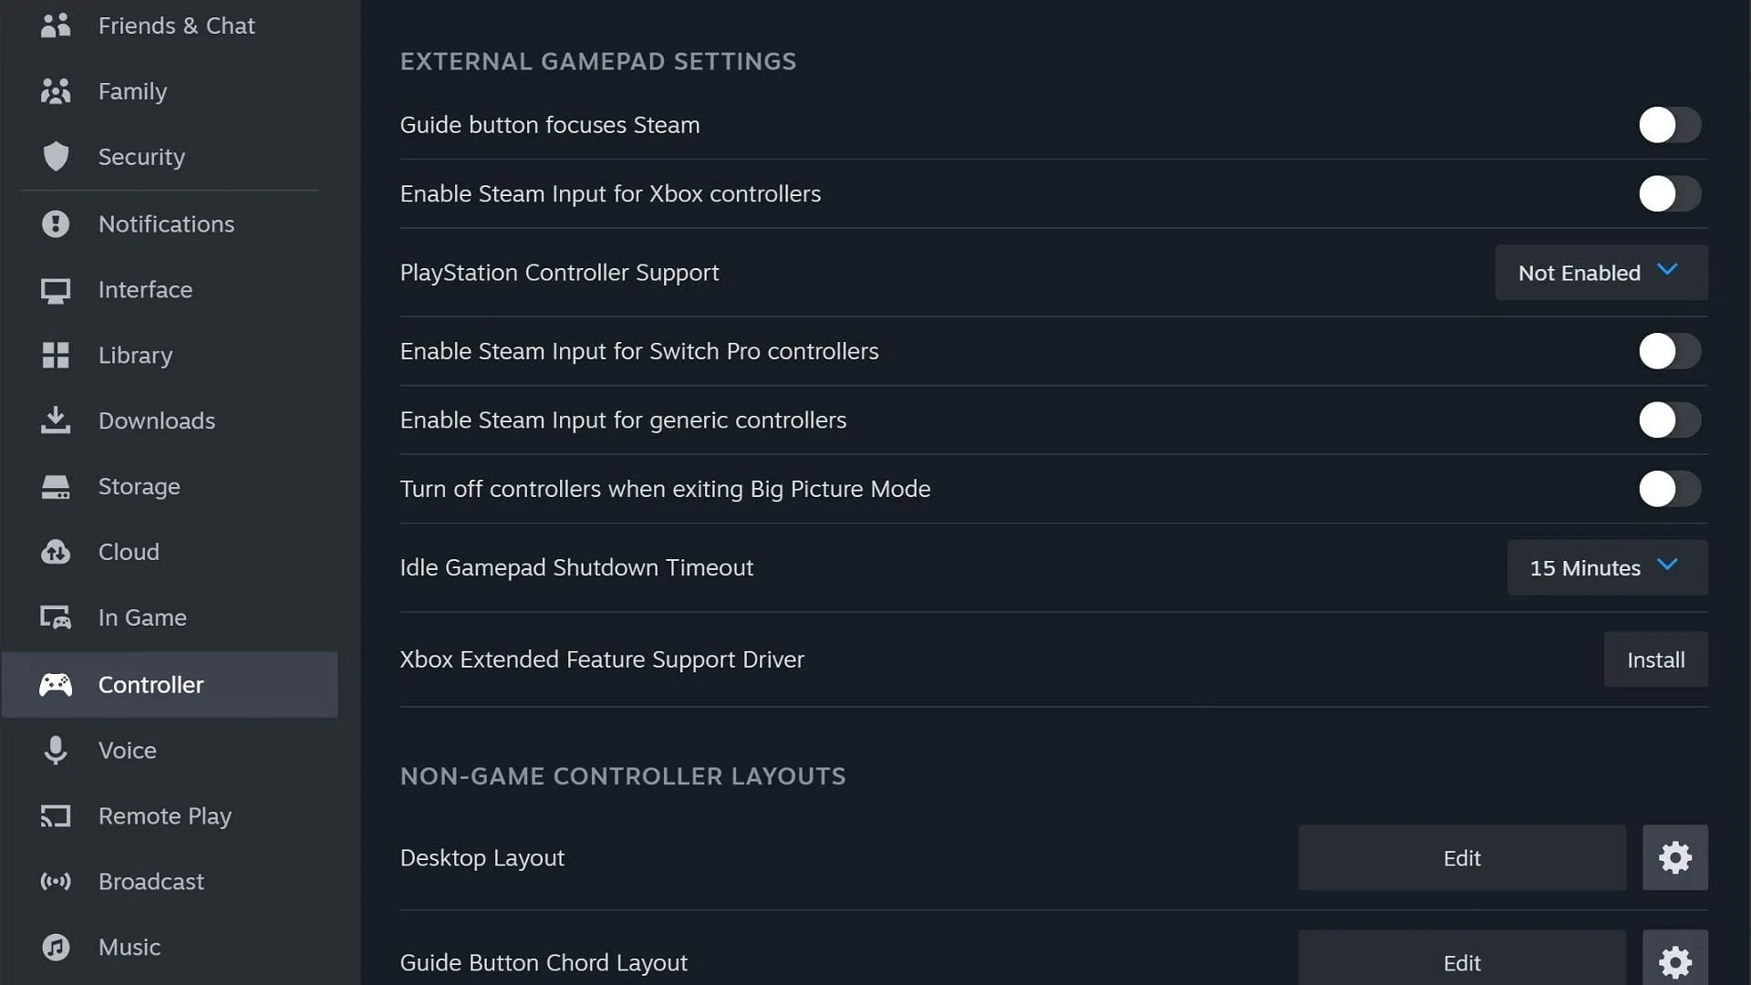
Task: Click Install for Xbox Extended Feature Support Driver
Action: 1656,659
